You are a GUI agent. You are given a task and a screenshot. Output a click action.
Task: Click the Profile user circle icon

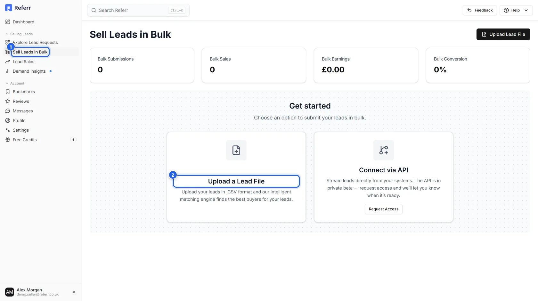[8, 120]
